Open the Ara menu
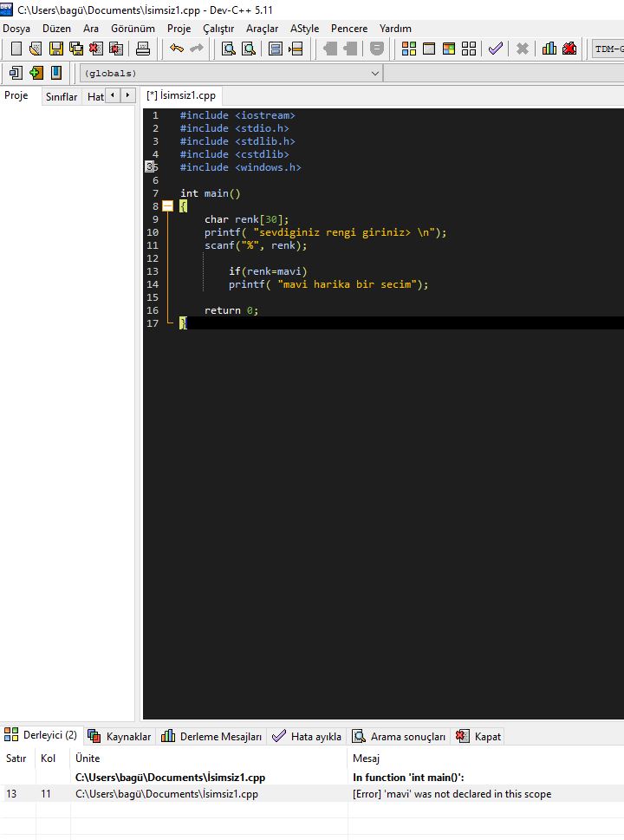The height and width of the screenshot is (840, 624). (91, 29)
